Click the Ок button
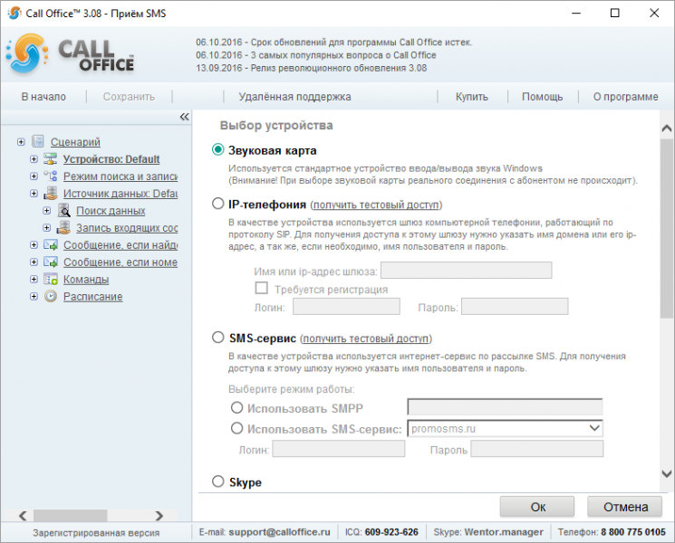675x543 pixels. pyautogui.click(x=537, y=507)
